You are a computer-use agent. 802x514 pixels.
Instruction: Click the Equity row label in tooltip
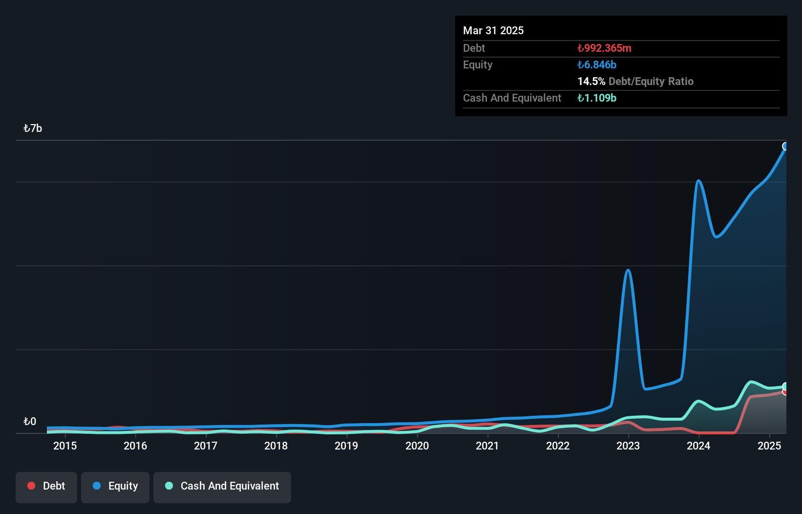tap(478, 64)
